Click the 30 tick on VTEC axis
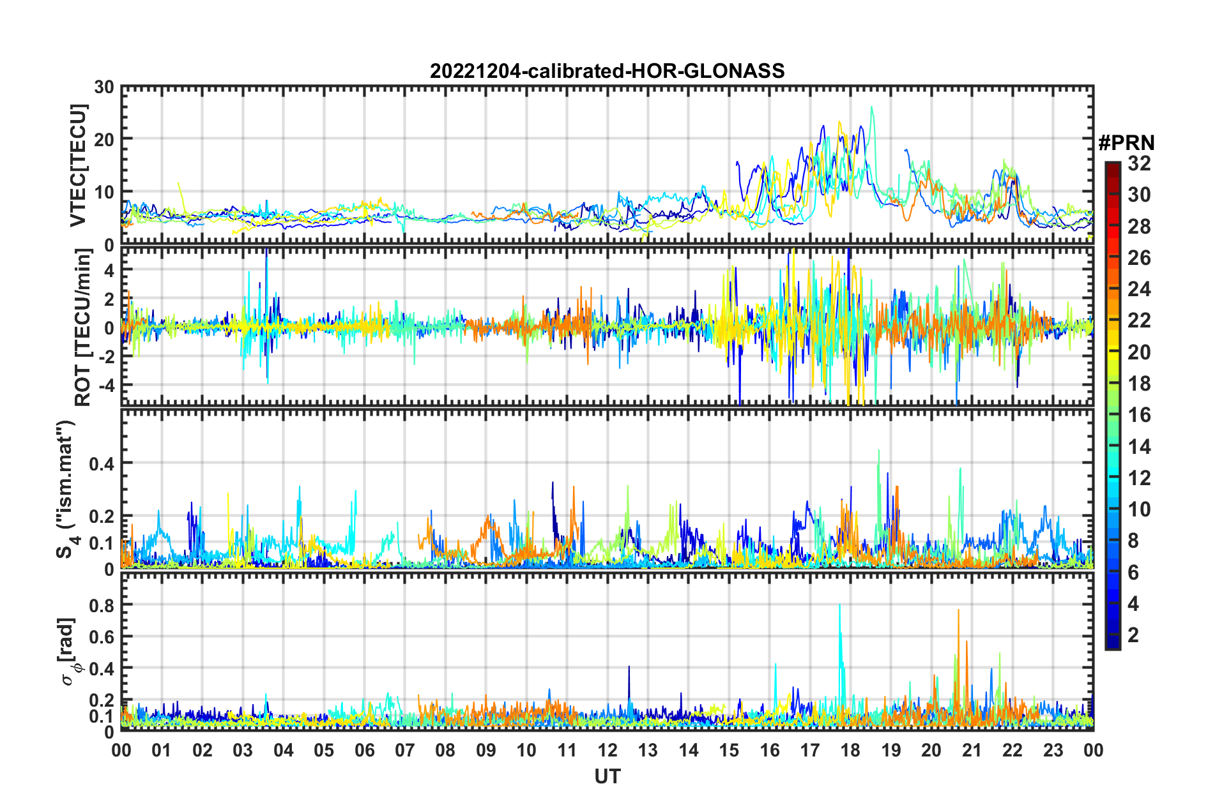 pyautogui.click(x=104, y=88)
